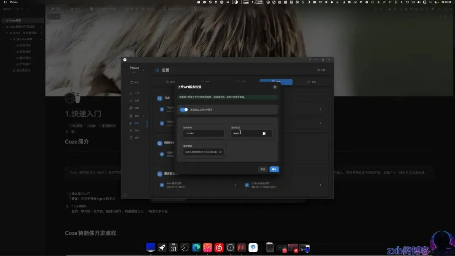Open the blue monitor app in Dock
455x256 pixels.
pos(150,248)
